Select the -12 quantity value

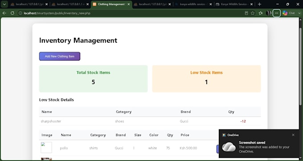pos(243,121)
